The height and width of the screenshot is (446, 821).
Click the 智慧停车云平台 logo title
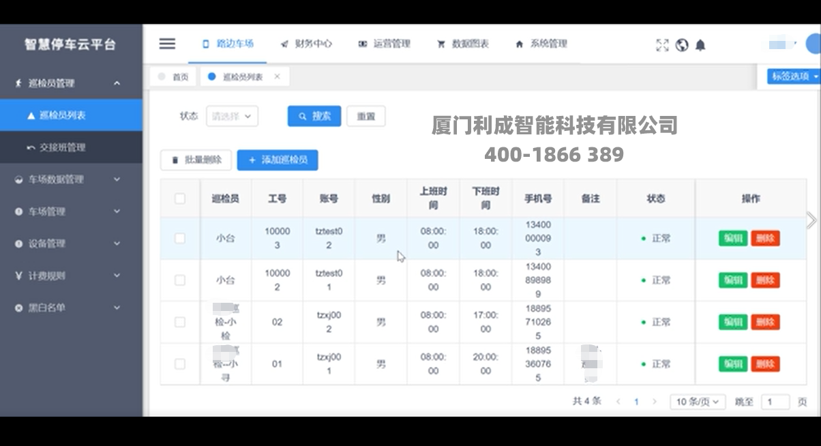pyautogui.click(x=70, y=44)
